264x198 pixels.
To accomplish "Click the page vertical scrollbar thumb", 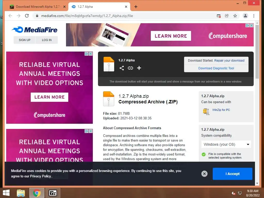I will (x=257, y=52).
